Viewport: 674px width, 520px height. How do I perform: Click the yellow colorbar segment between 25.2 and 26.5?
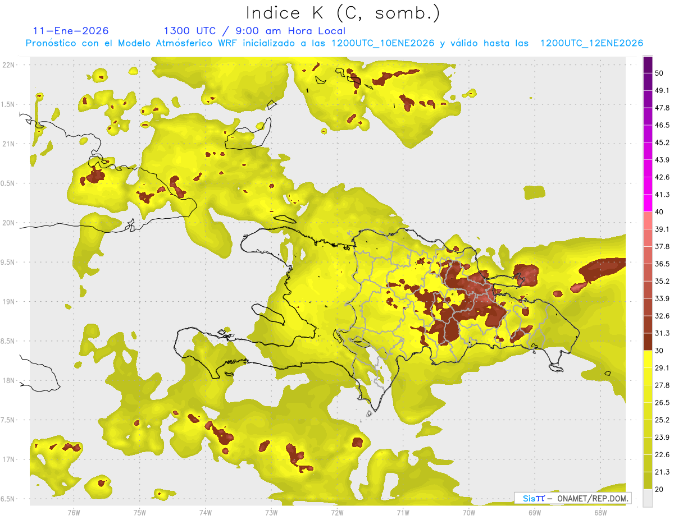pyautogui.click(x=648, y=412)
